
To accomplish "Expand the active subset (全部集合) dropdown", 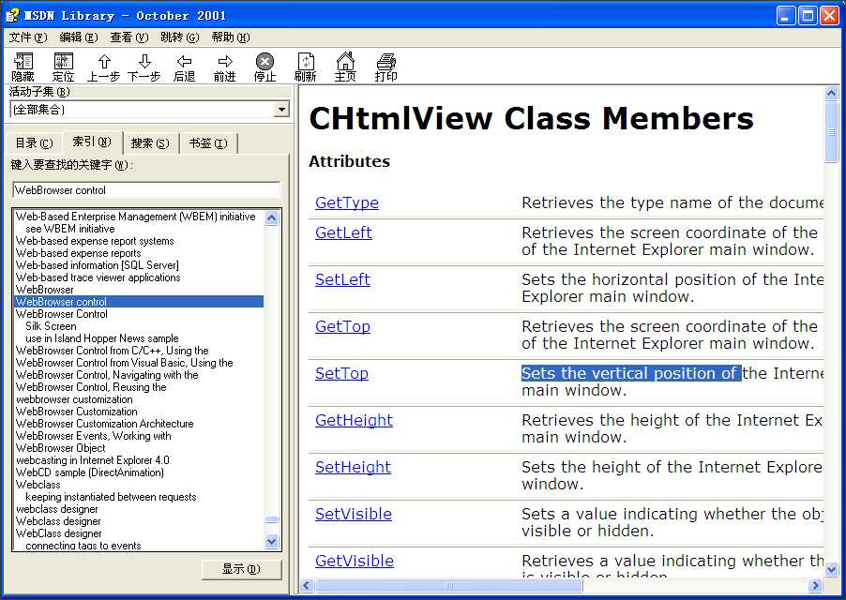I will [x=281, y=110].
